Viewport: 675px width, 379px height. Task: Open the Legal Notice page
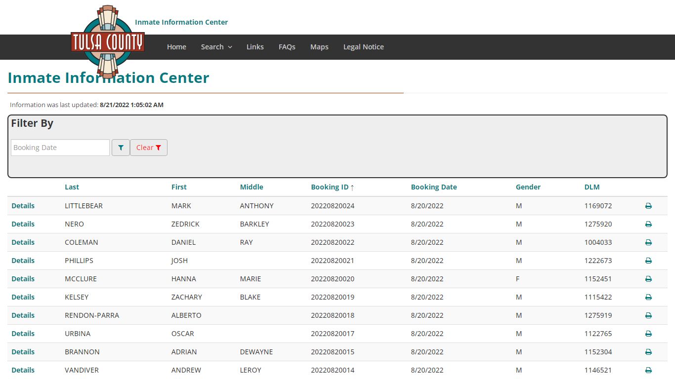(364, 47)
